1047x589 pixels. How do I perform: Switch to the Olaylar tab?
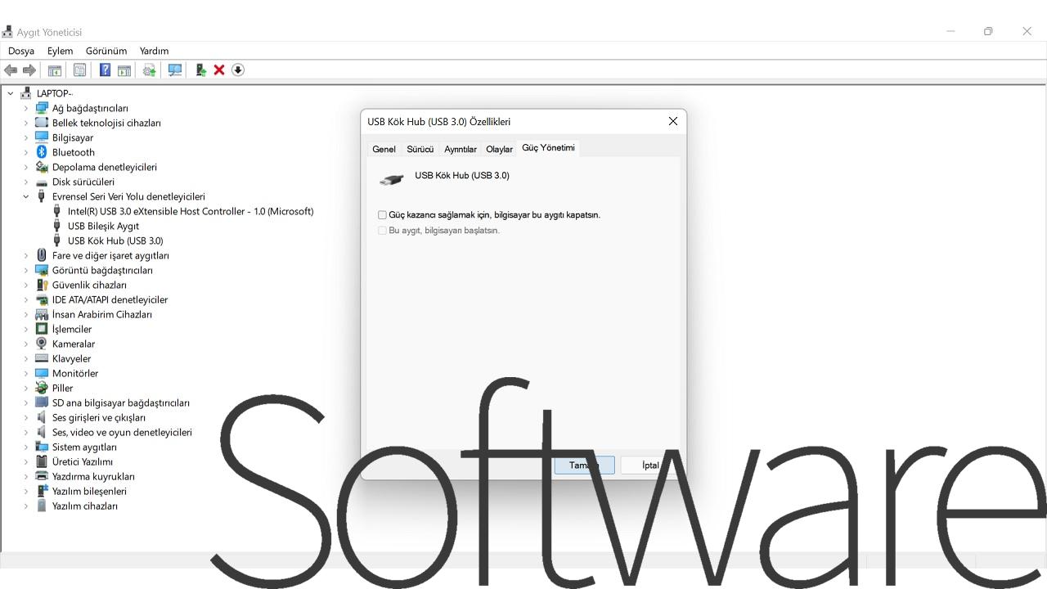click(x=499, y=149)
